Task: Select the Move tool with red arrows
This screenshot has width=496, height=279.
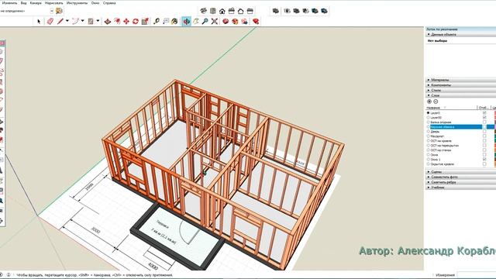Action: point(126,22)
